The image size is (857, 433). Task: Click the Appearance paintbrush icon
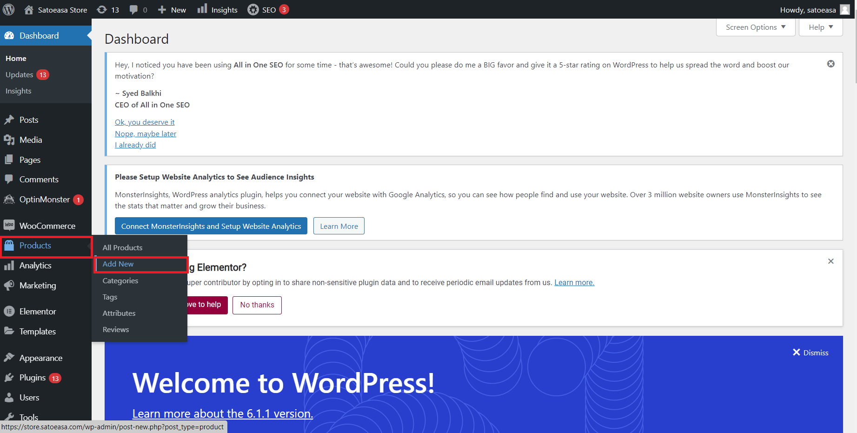click(x=9, y=358)
